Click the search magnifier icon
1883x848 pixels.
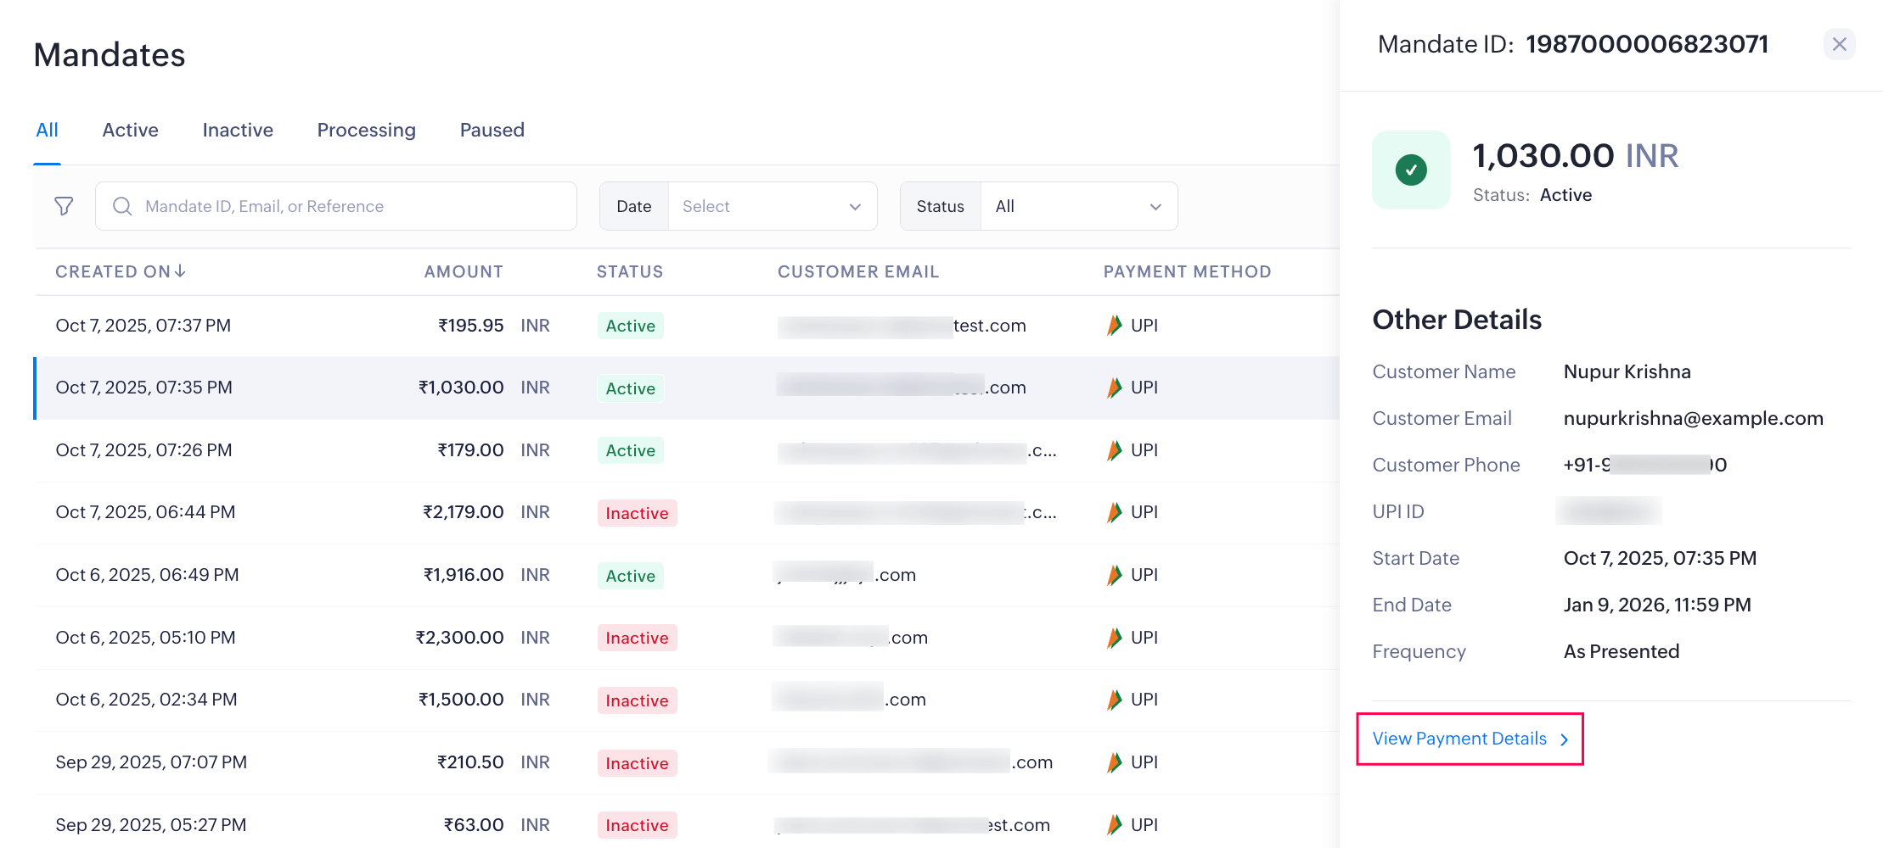point(122,206)
